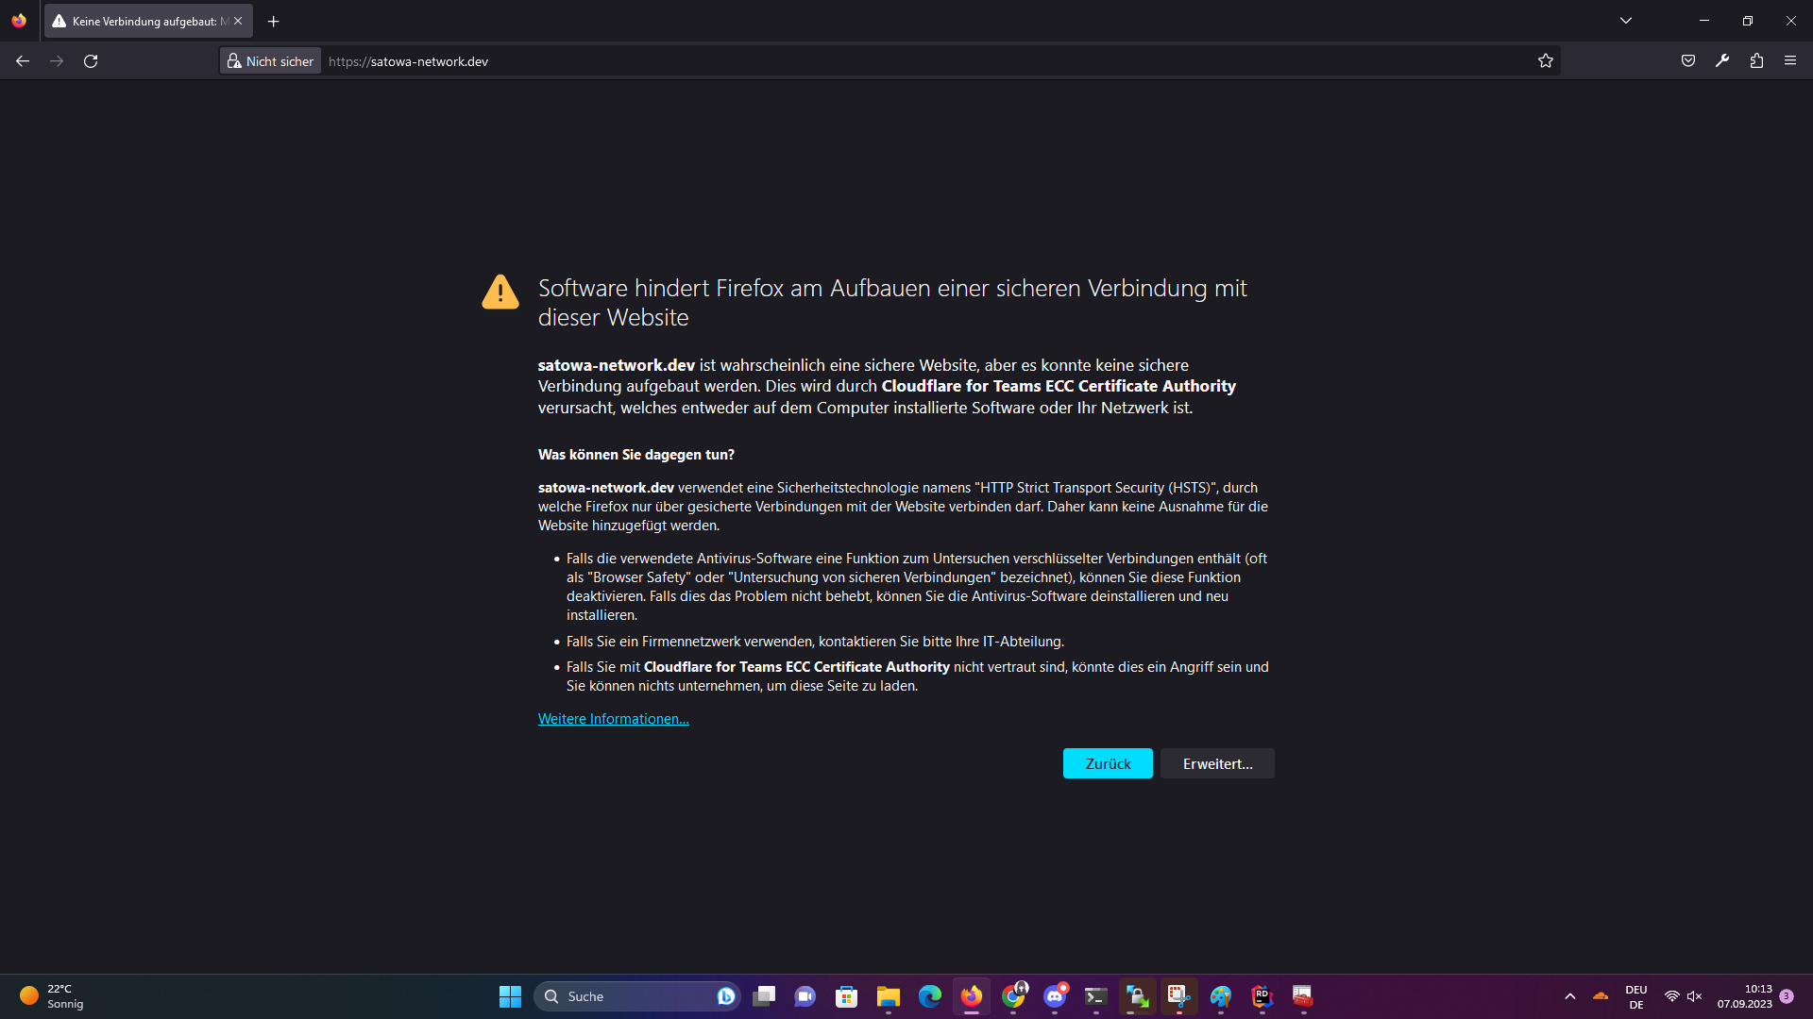
Task: Open Firefox application hamburger menu
Action: (x=1790, y=61)
